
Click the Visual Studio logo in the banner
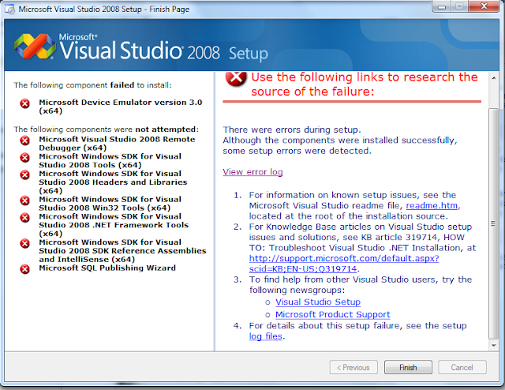point(35,47)
